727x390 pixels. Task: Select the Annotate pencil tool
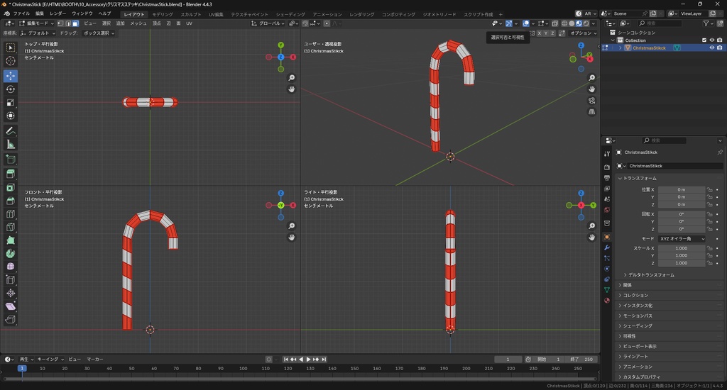pyautogui.click(x=10, y=131)
